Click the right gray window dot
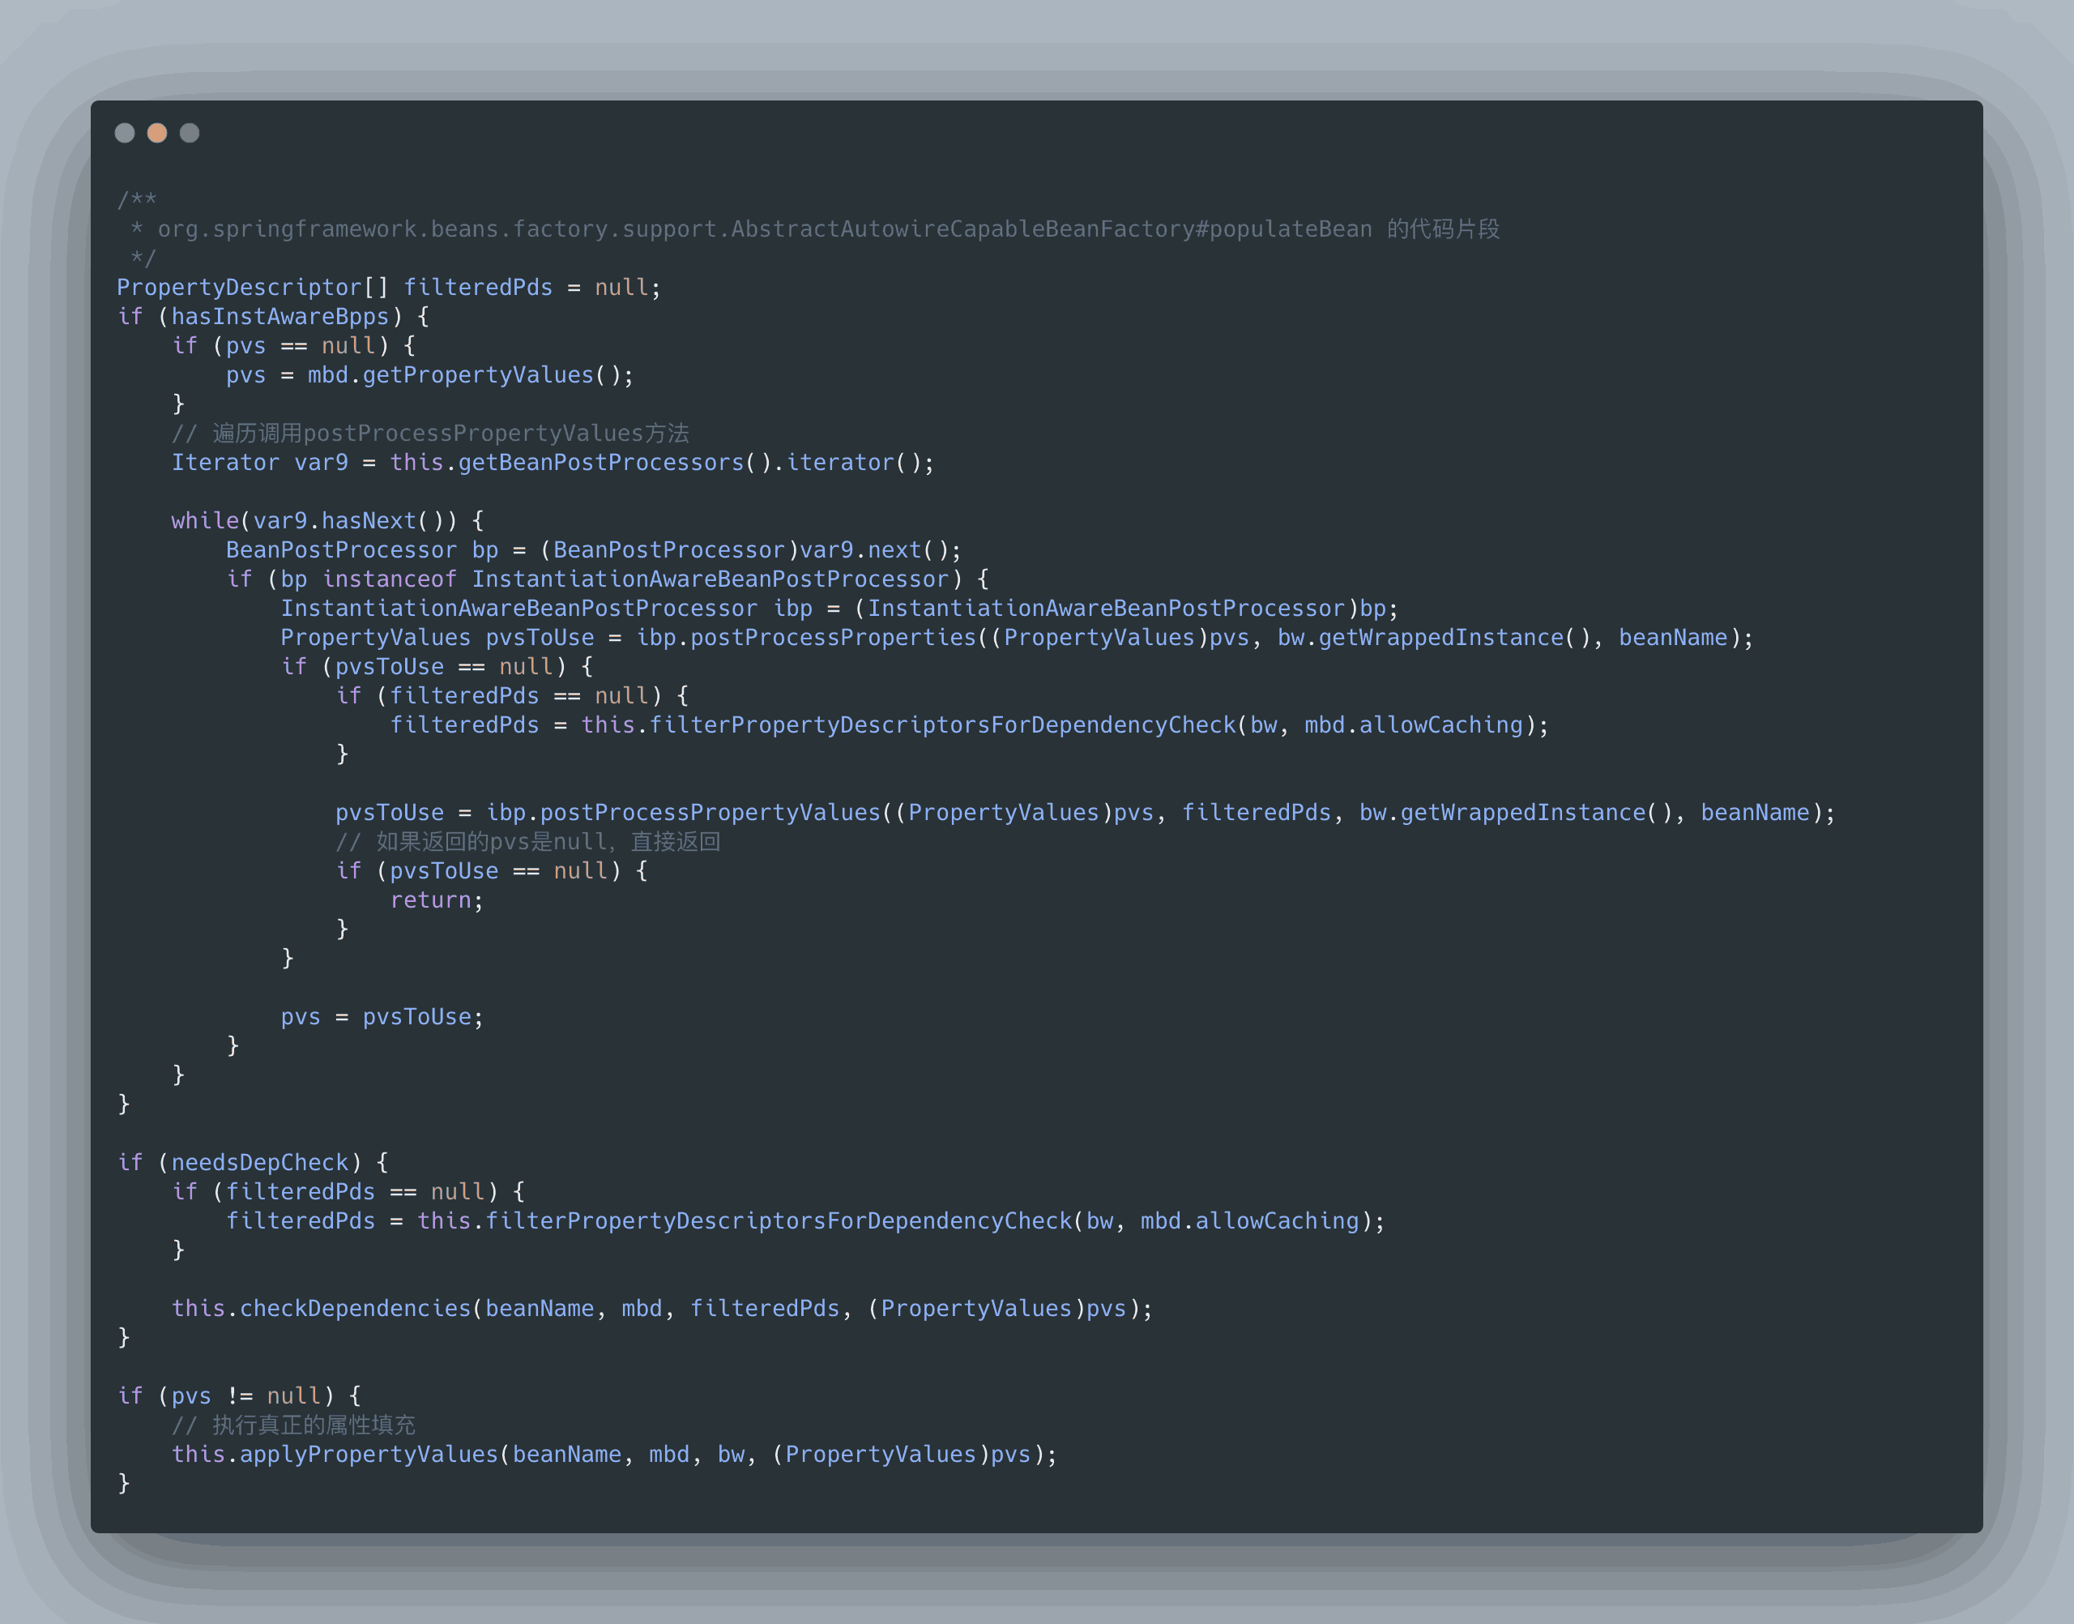 pos(189,133)
